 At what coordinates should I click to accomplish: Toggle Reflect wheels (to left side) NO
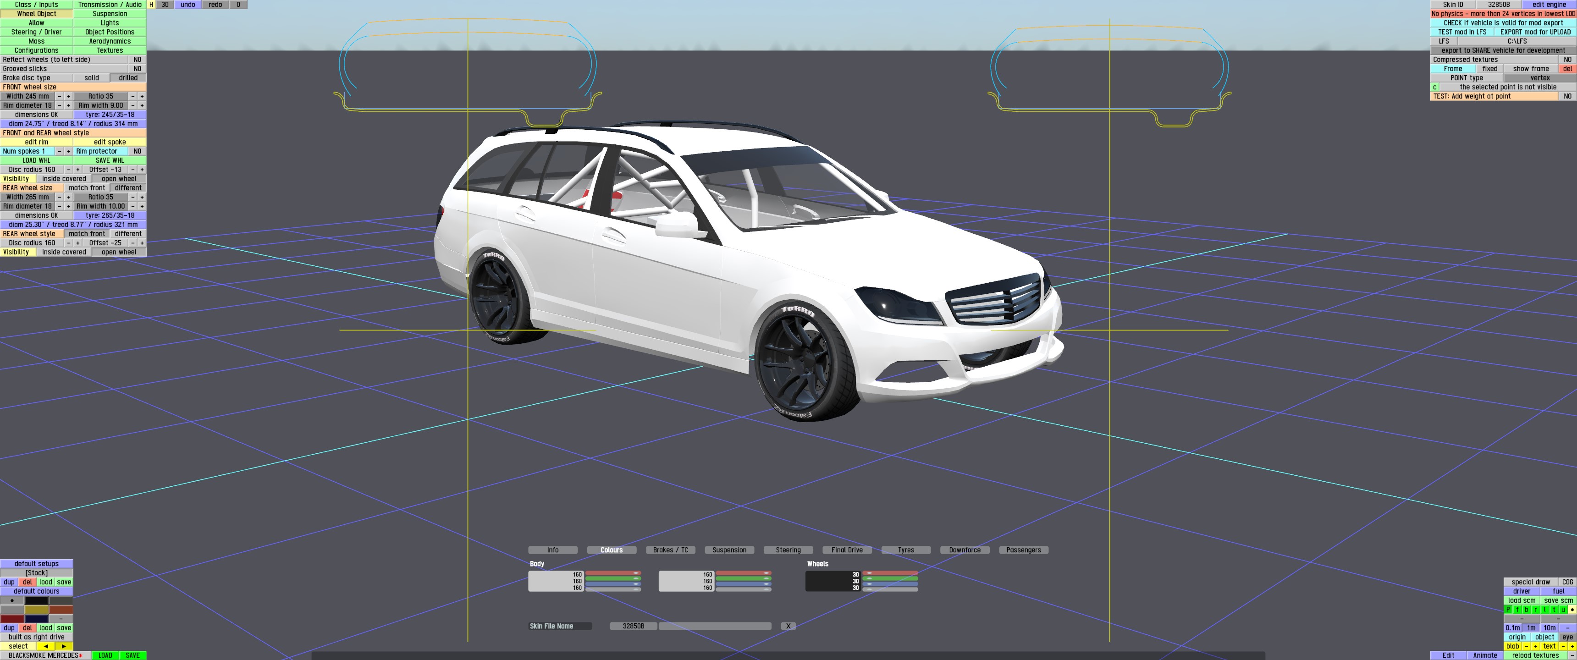point(137,60)
